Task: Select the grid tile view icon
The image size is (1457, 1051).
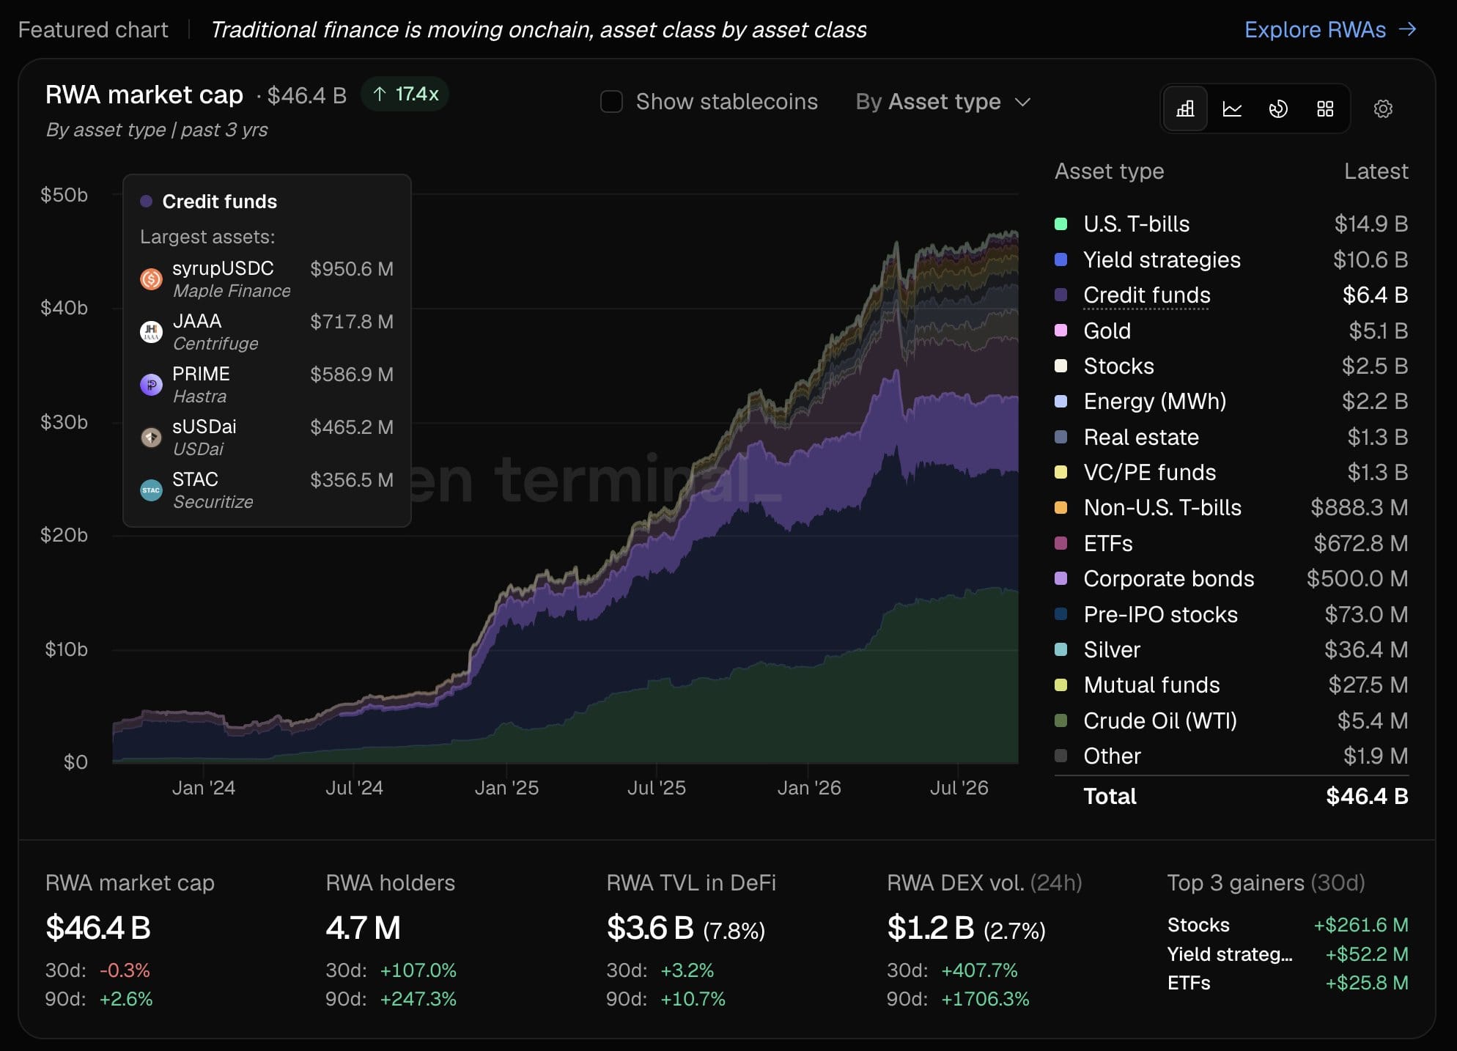Action: click(x=1325, y=109)
